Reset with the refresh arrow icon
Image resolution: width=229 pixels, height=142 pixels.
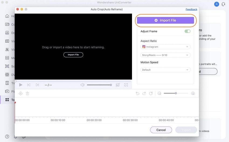151,93
